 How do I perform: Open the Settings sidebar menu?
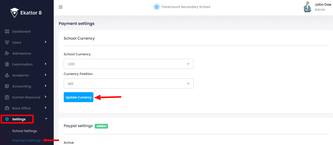point(19,119)
